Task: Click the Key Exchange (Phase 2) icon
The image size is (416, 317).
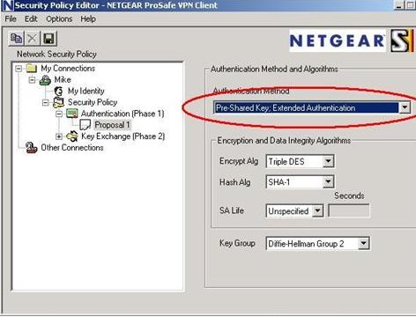Action: pyautogui.click(x=72, y=136)
